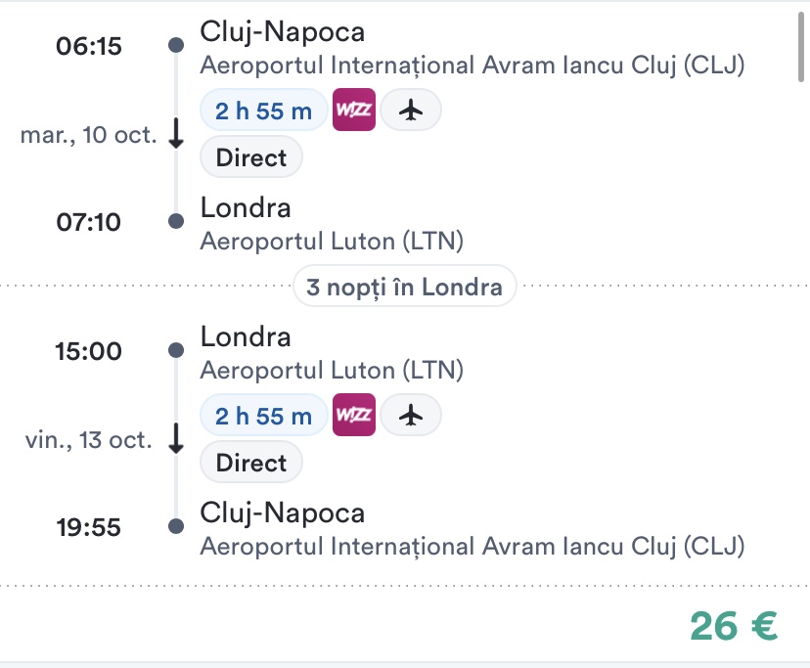This screenshot has height=668, width=810.
Task: Click the 19:55 arrival timeline dot
Action: pyautogui.click(x=175, y=527)
